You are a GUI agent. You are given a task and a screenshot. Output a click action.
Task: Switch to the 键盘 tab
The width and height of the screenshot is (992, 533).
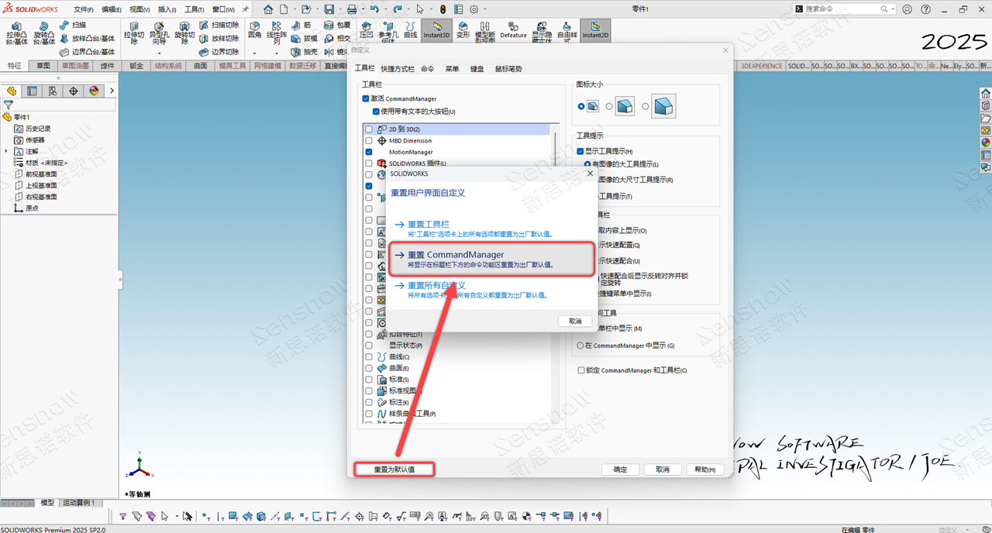click(477, 69)
